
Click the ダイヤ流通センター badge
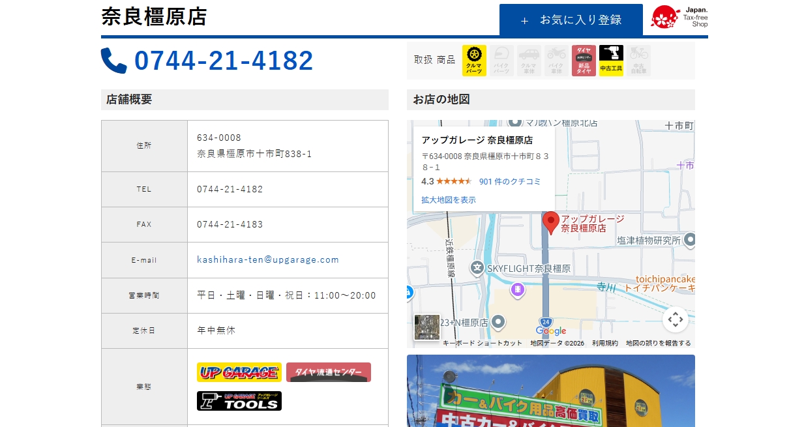[328, 372]
